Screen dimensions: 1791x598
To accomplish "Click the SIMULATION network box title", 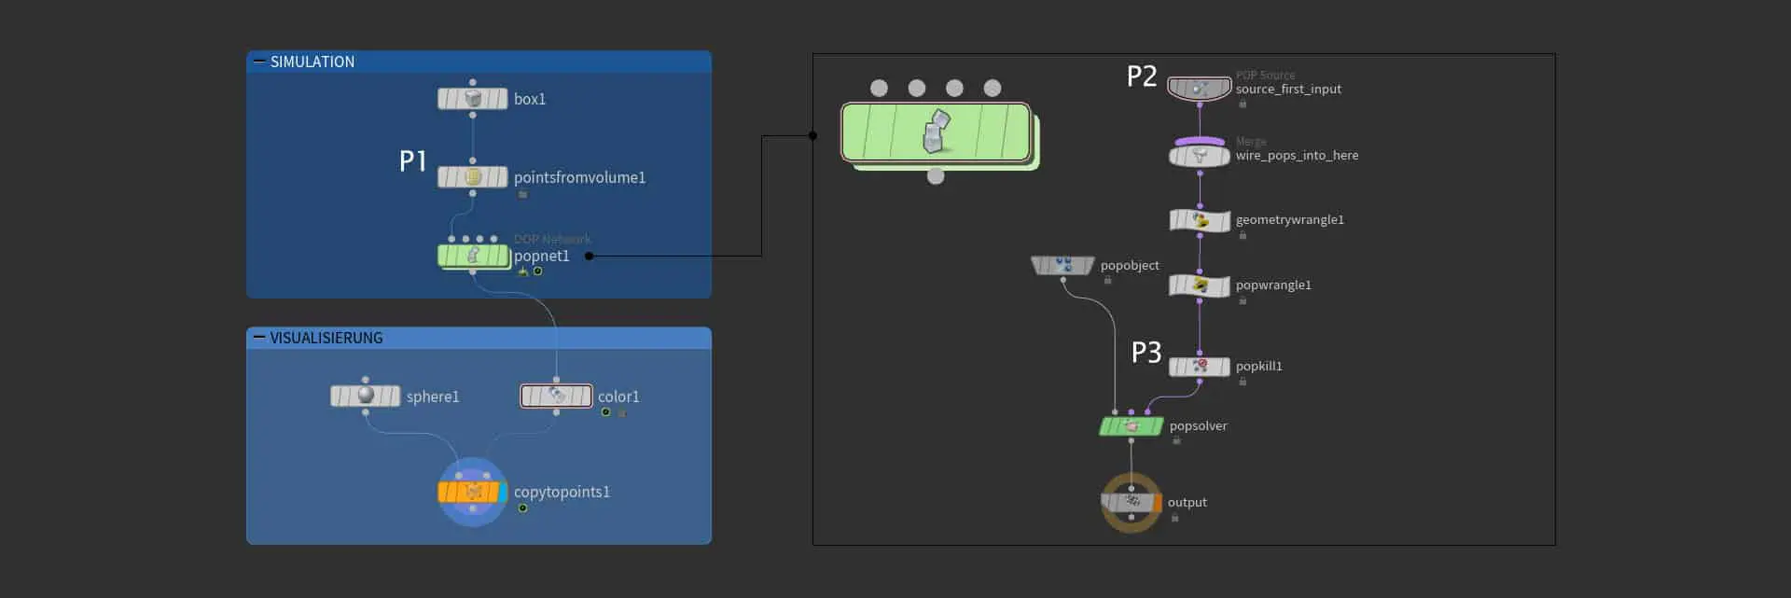I will click(x=312, y=62).
